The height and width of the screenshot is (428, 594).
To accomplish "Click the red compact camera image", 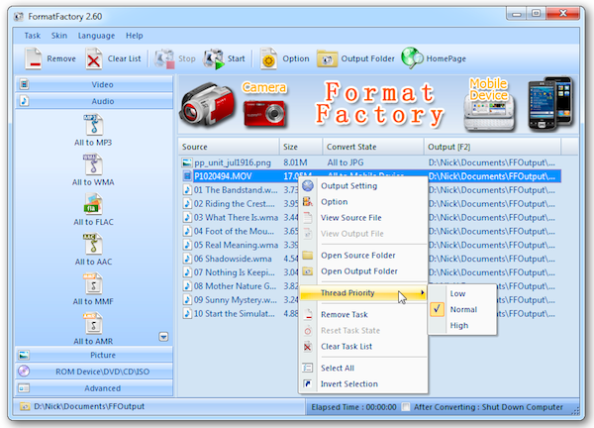I will click(x=264, y=113).
